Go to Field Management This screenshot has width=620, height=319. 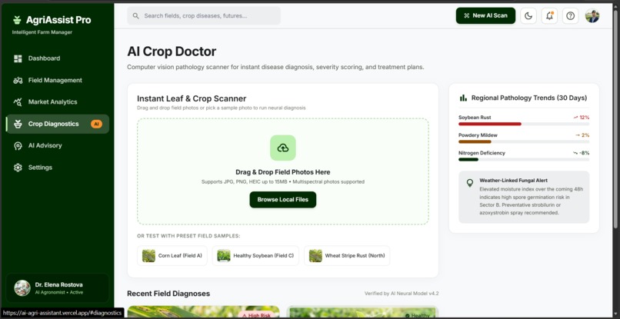point(58,80)
